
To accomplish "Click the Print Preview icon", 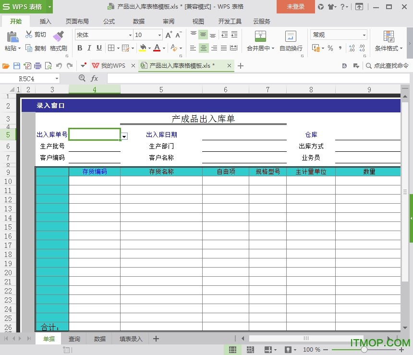I will click(x=48, y=66).
